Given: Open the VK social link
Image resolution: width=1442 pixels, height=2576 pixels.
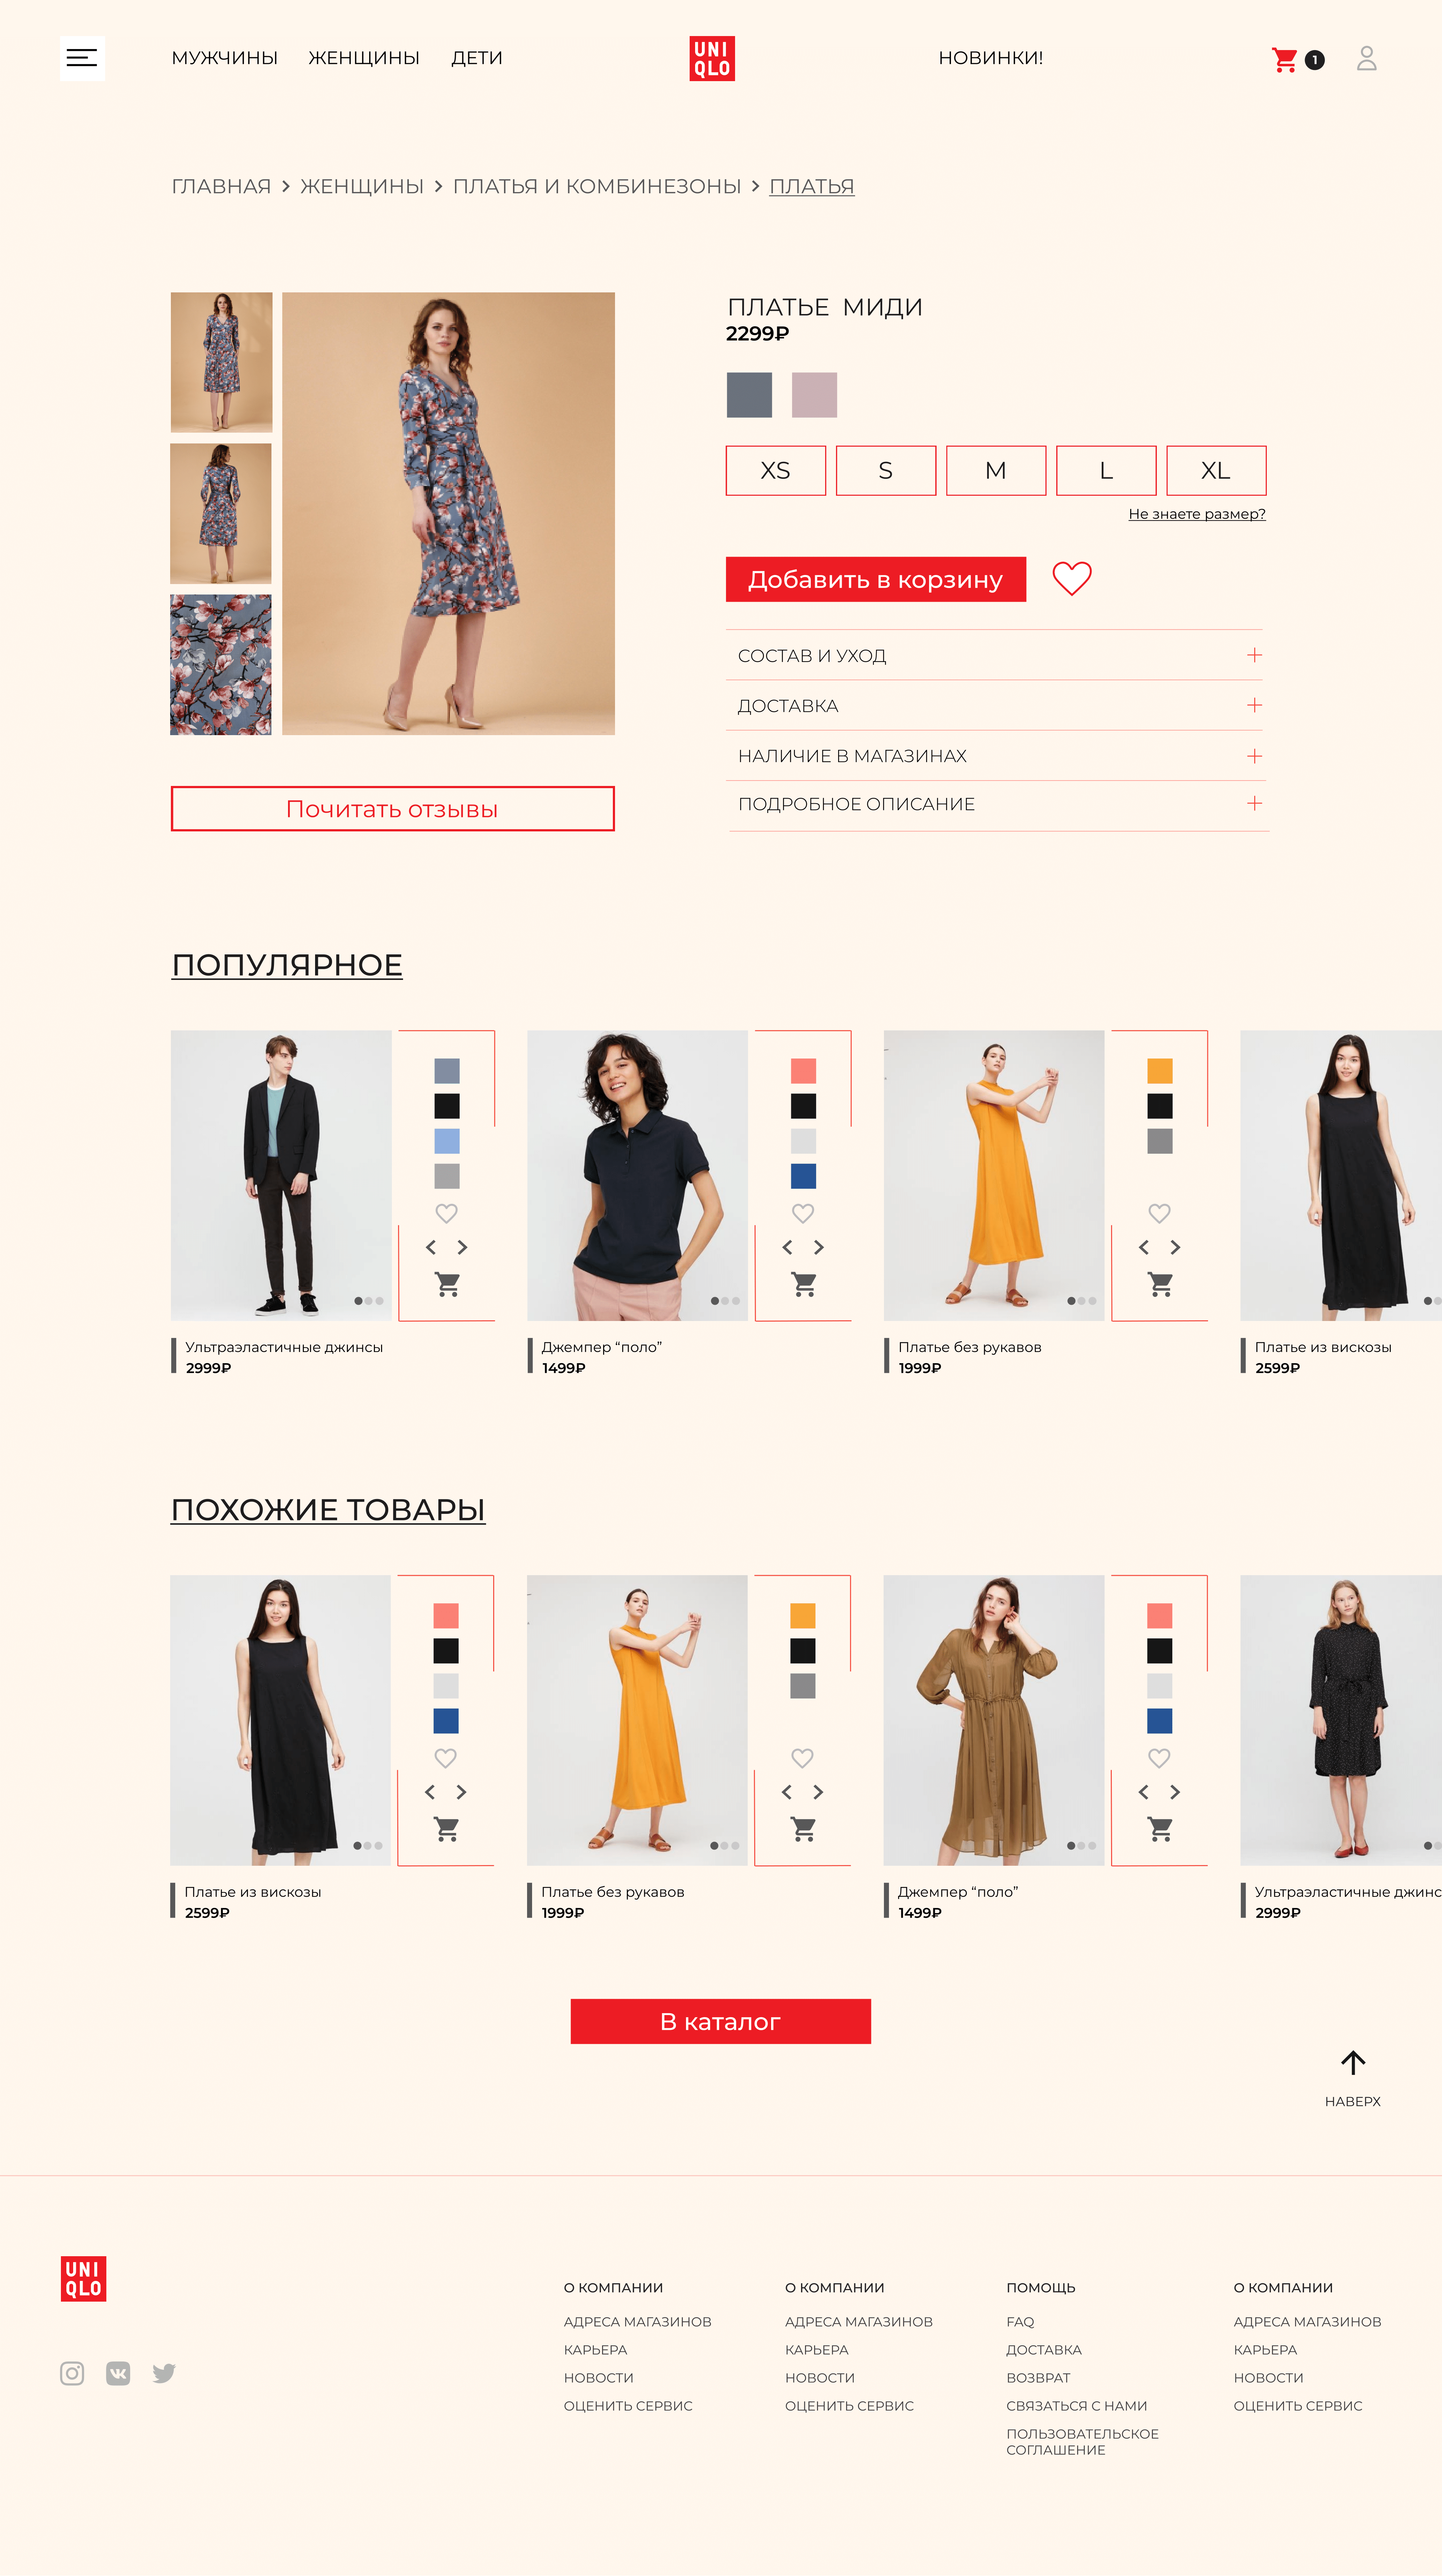Looking at the screenshot, I should [x=118, y=2373].
